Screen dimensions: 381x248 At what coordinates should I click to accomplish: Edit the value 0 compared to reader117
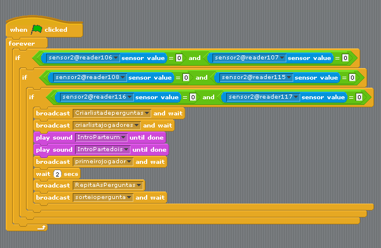click(359, 97)
